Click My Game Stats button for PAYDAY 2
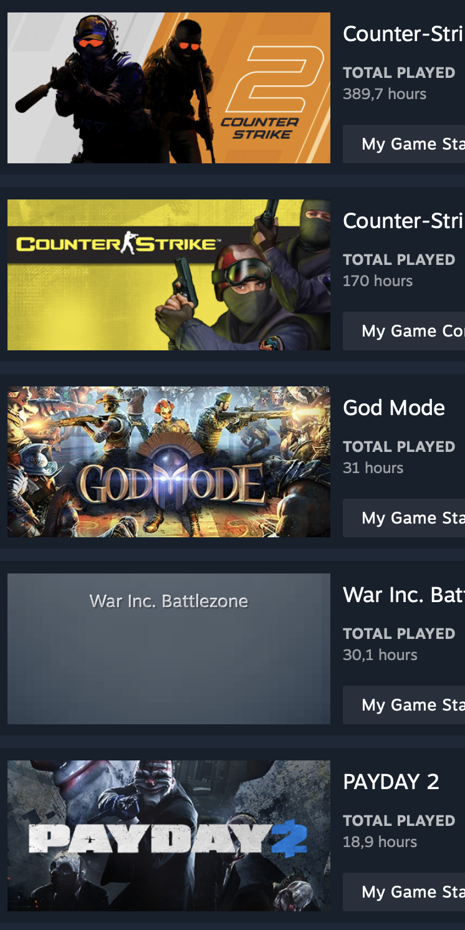This screenshot has height=930, width=465. (x=404, y=892)
